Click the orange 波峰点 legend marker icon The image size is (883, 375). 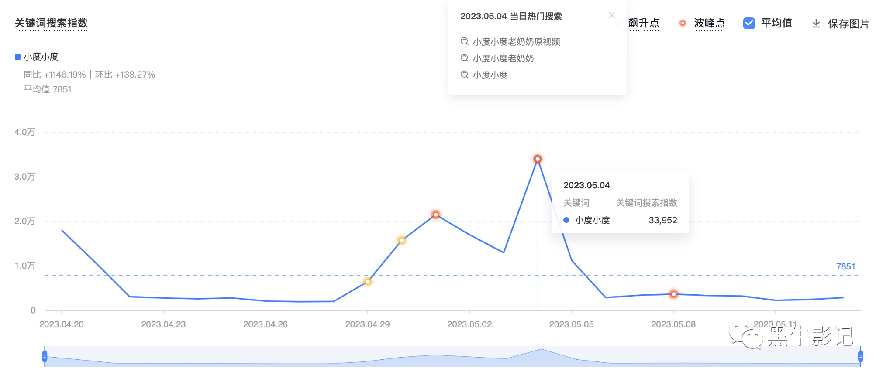pyautogui.click(x=683, y=23)
